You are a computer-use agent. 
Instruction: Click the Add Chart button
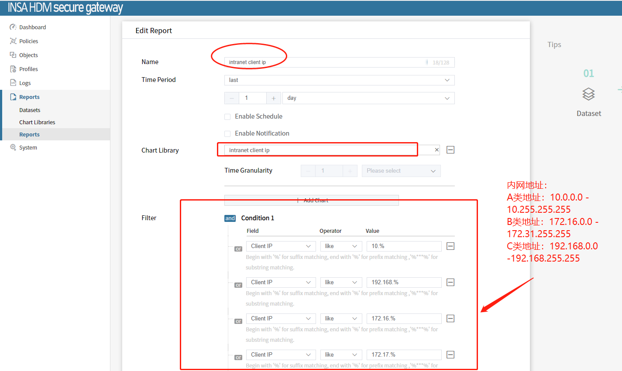pyautogui.click(x=311, y=200)
